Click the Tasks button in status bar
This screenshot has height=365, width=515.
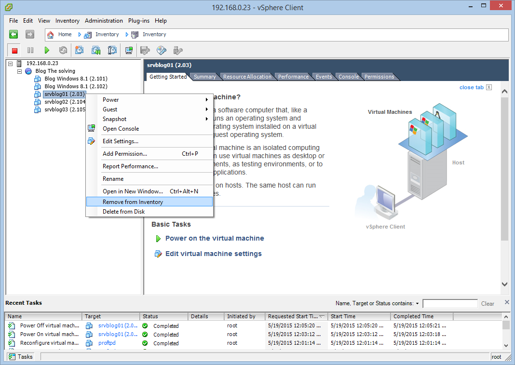(x=21, y=356)
